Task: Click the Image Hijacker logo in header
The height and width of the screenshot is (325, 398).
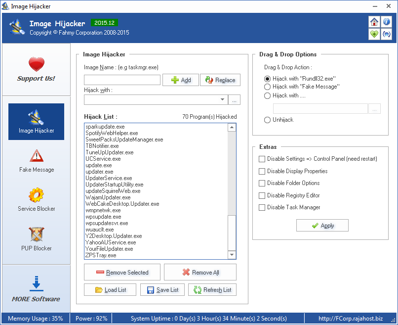Action: [17, 26]
